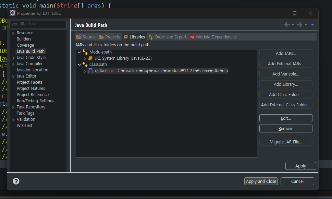Select the Libraries tab
Image resolution: width=332 pixels, height=199 pixels.
click(x=134, y=37)
